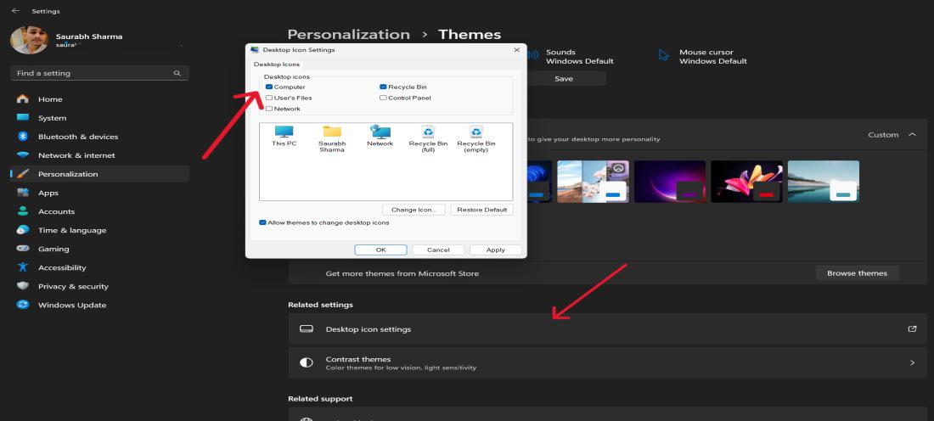Viewport: 934px width, 421px height.
Task: Close the Desktop Icon Settings dialog
Action: tap(516, 50)
